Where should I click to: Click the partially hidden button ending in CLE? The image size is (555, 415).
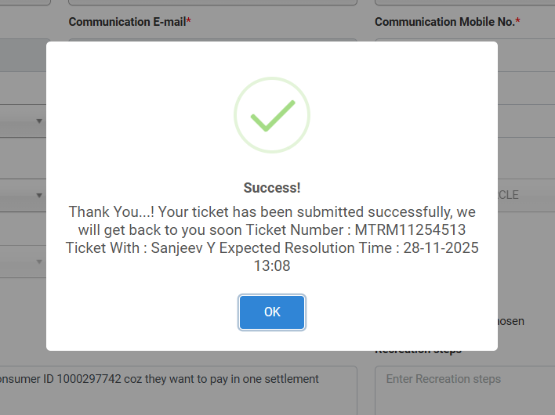click(508, 195)
